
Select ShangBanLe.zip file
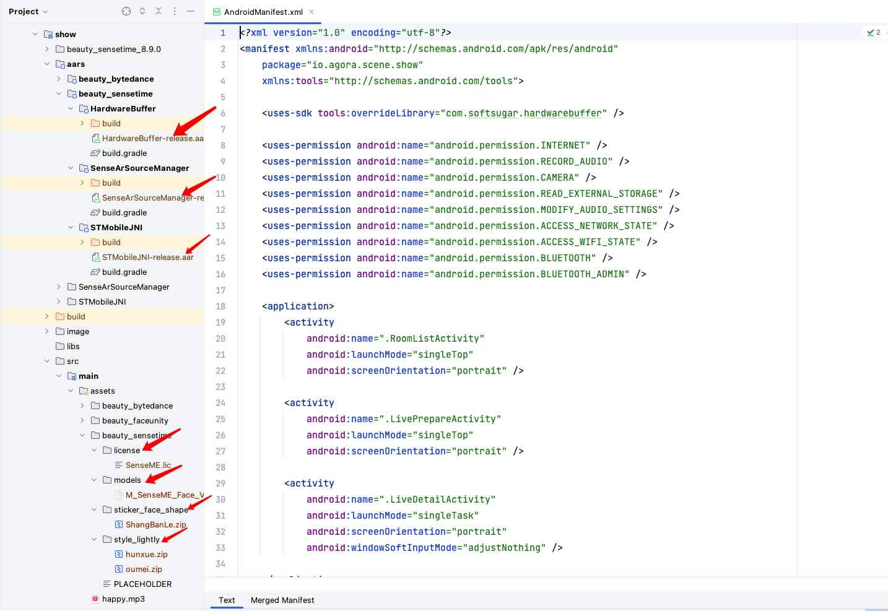pos(156,524)
